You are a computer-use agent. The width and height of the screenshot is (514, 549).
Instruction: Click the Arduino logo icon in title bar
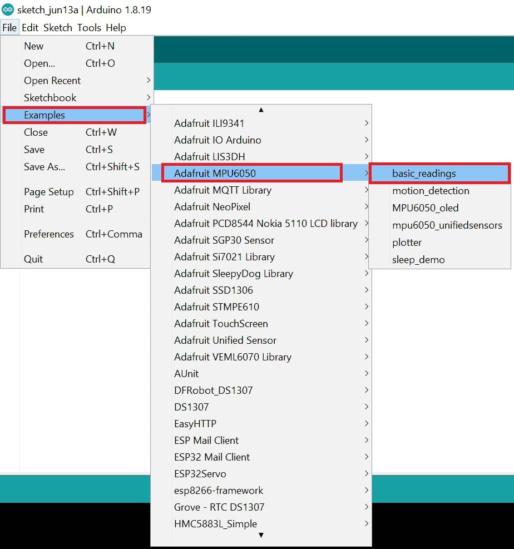pyautogui.click(x=8, y=10)
